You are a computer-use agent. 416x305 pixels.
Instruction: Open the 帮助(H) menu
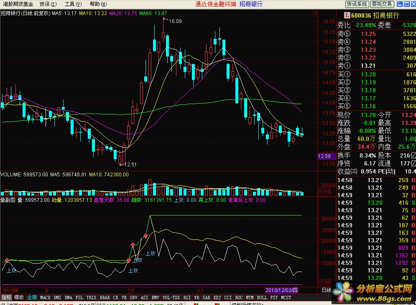click(98, 4)
